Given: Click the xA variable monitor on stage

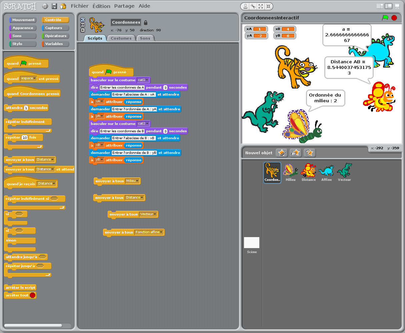Looking at the screenshot, I should (x=256, y=29).
